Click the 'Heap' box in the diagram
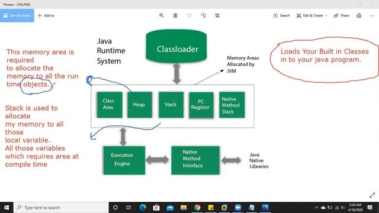 (x=140, y=105)
